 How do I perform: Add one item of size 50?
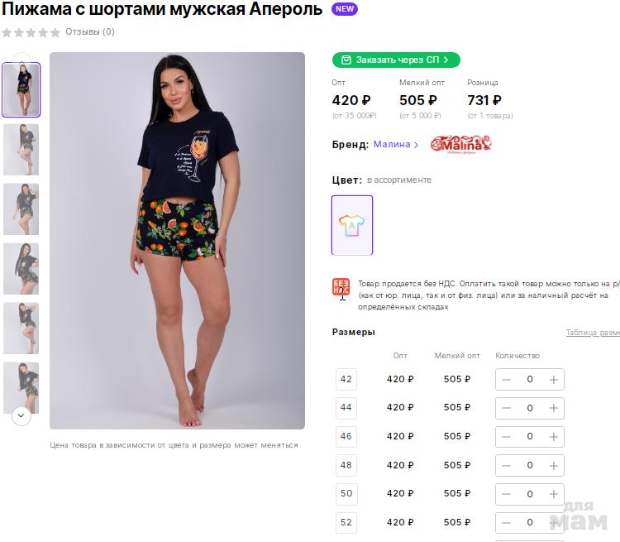point(554,494)
